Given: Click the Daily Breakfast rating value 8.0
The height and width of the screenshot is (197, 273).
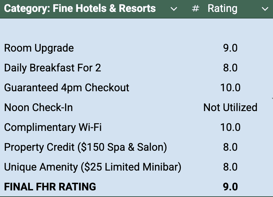Looking at the screenshot, I should pos(230,68).
